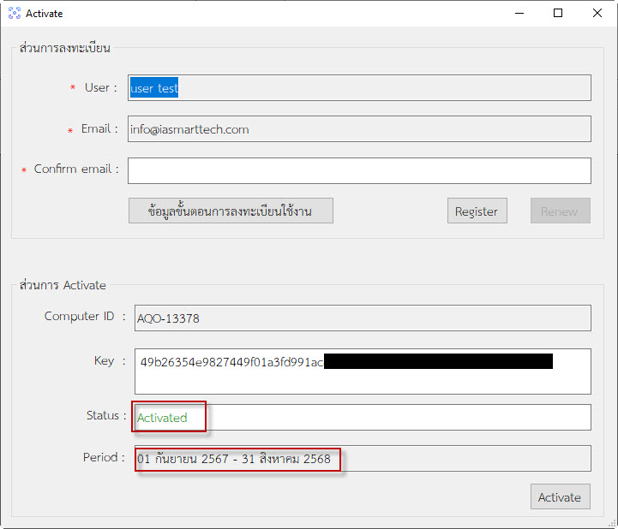Minimize the Activate window
This screenshot has height=529, width=618.
(519, 13)
